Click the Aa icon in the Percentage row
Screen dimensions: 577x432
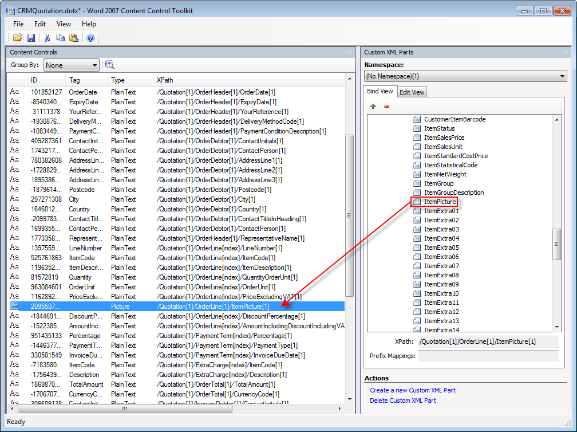pyautogui.click(x=14, y=336)
